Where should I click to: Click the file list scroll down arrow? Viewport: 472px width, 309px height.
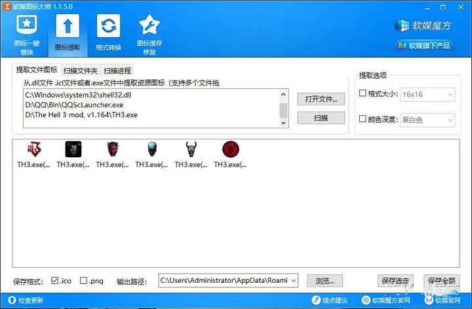tap(283, 122)
